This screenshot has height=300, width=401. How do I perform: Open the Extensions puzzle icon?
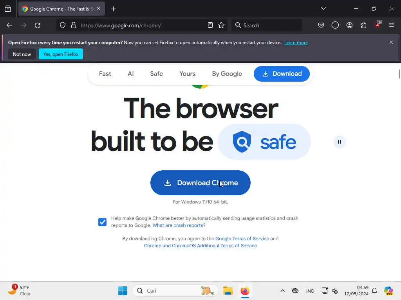[363, 25]
